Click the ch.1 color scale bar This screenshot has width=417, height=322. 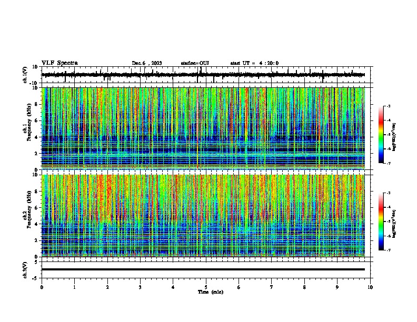381,135
